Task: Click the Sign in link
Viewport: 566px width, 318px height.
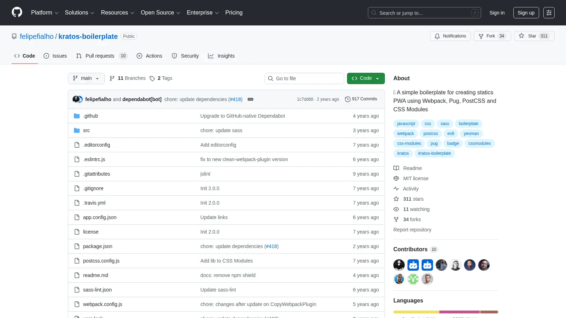Action: (497, 13)
